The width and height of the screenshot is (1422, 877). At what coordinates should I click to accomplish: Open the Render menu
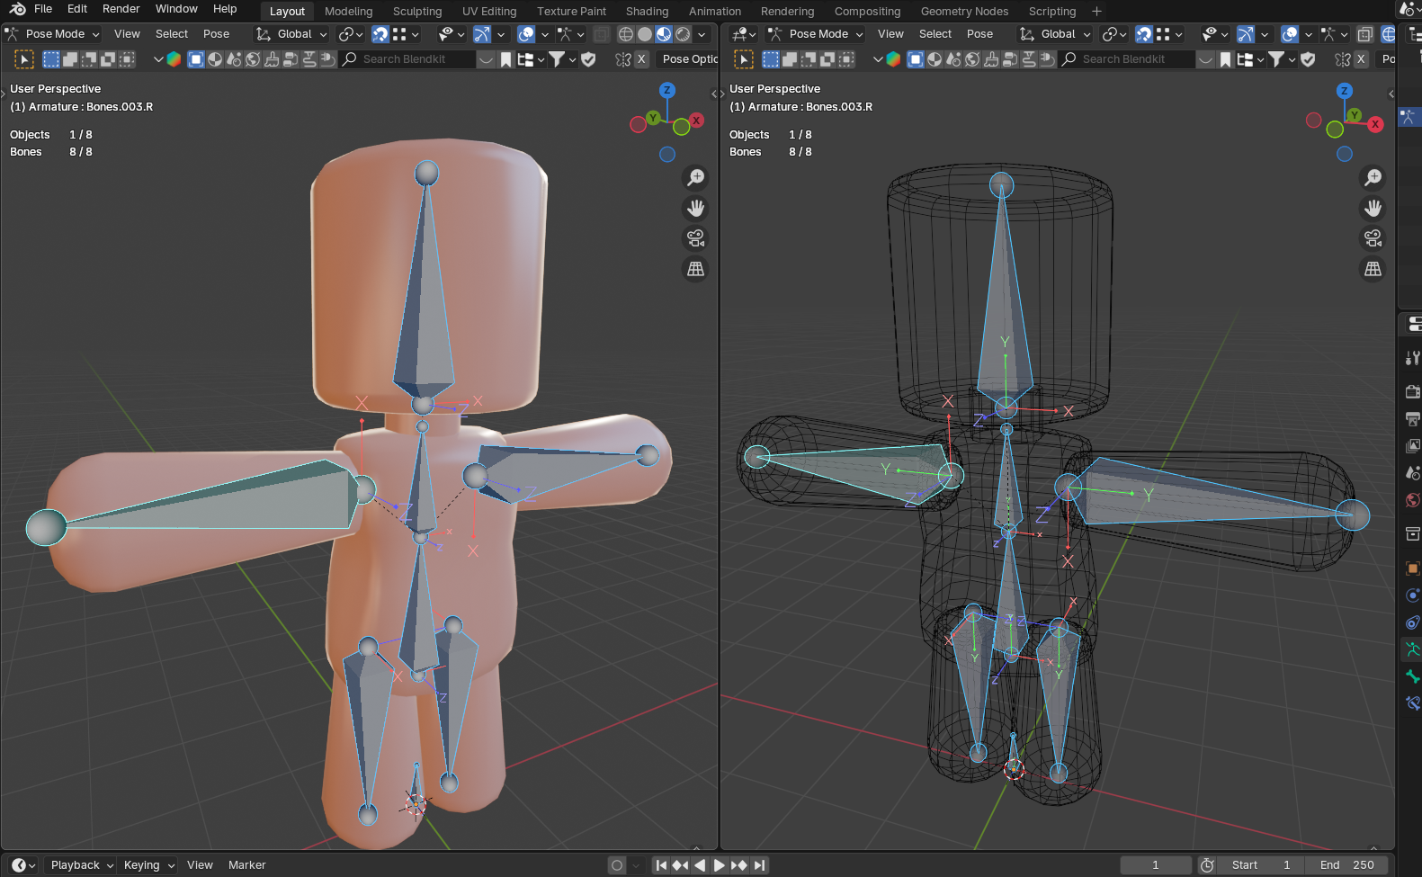click(x=121, y=9)
